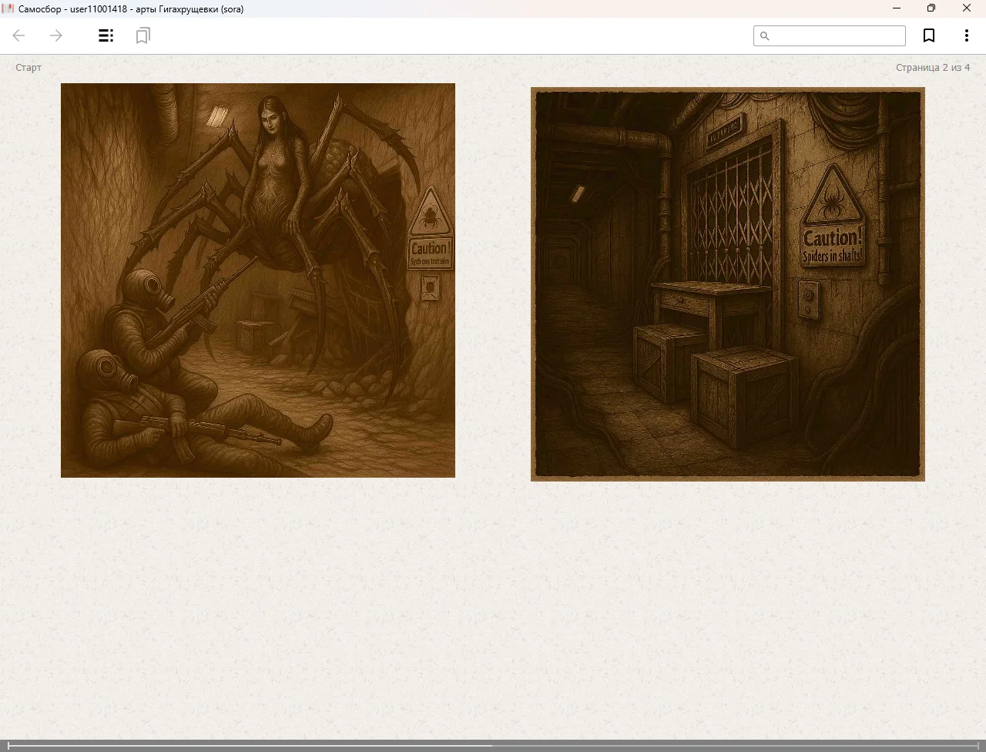Open the table of contents list
This screenshot has height=752, width=986.
[106, 35]
